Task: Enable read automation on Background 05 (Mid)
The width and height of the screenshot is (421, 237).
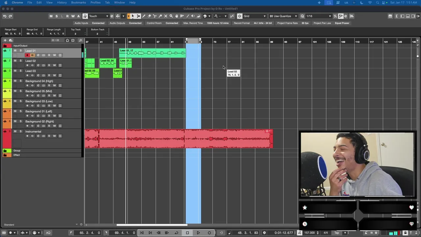Action: point(49,95)
